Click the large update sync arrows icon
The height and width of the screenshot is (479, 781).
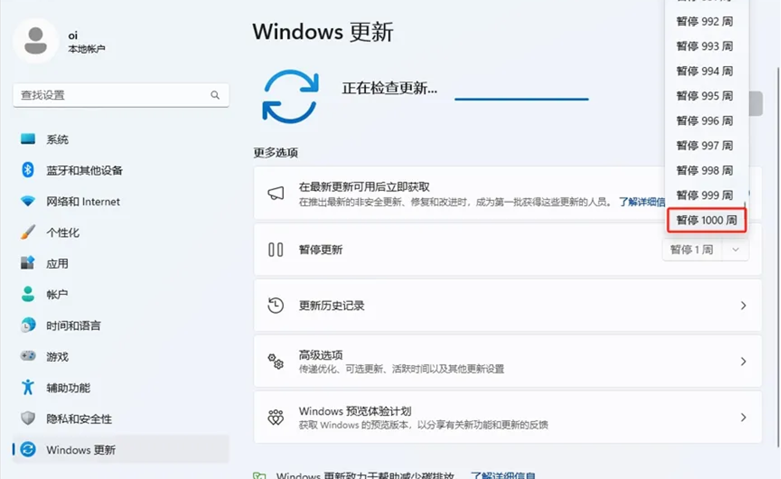[x=290, y=96]
